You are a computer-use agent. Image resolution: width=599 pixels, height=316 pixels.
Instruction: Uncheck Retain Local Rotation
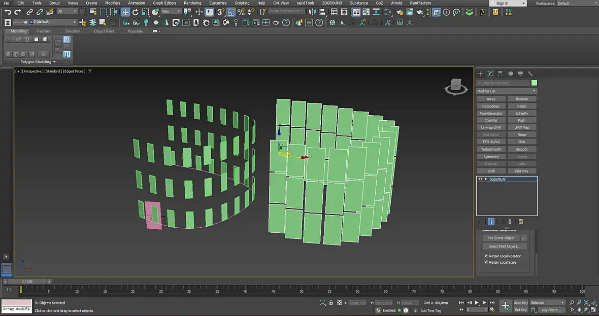[x=486, y=256]
